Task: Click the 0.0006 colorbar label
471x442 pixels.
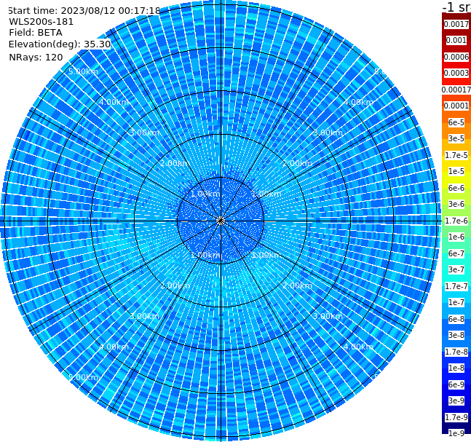Action: click(456, 57)
